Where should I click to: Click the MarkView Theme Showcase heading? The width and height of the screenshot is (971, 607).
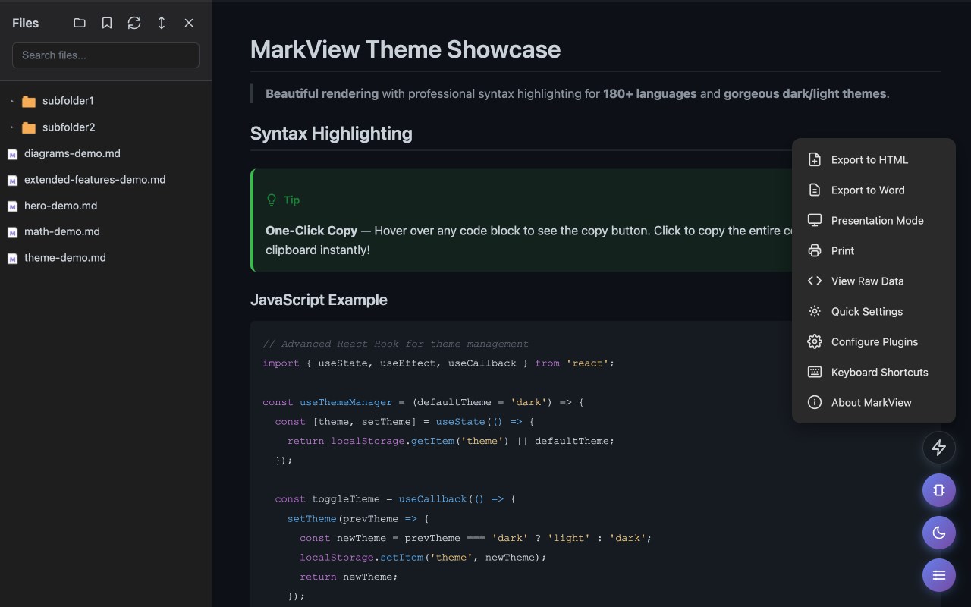click(x=405, y=49)
